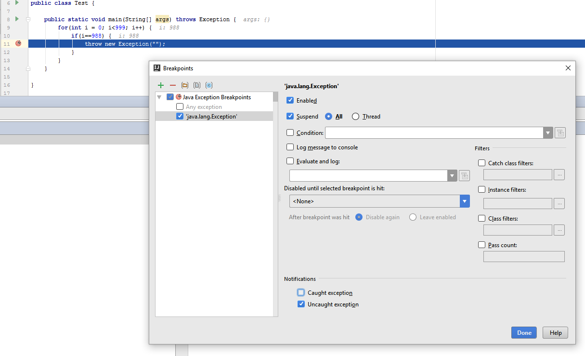The width and height of the screenshot is (585, 356).
Task: Uncheck the Uncaught exception notification
Action: tap(301, 304)
